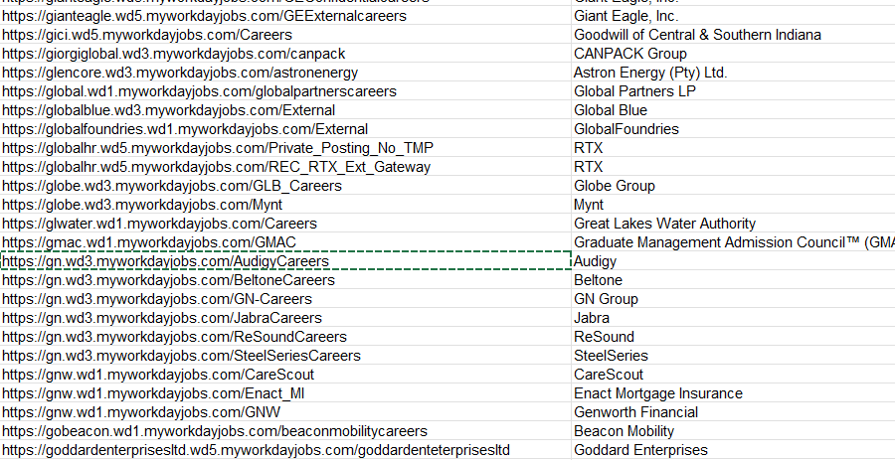Click the CareScout company name cell
Viewport: 895px width, 460px height.
(x=733, y=375)
